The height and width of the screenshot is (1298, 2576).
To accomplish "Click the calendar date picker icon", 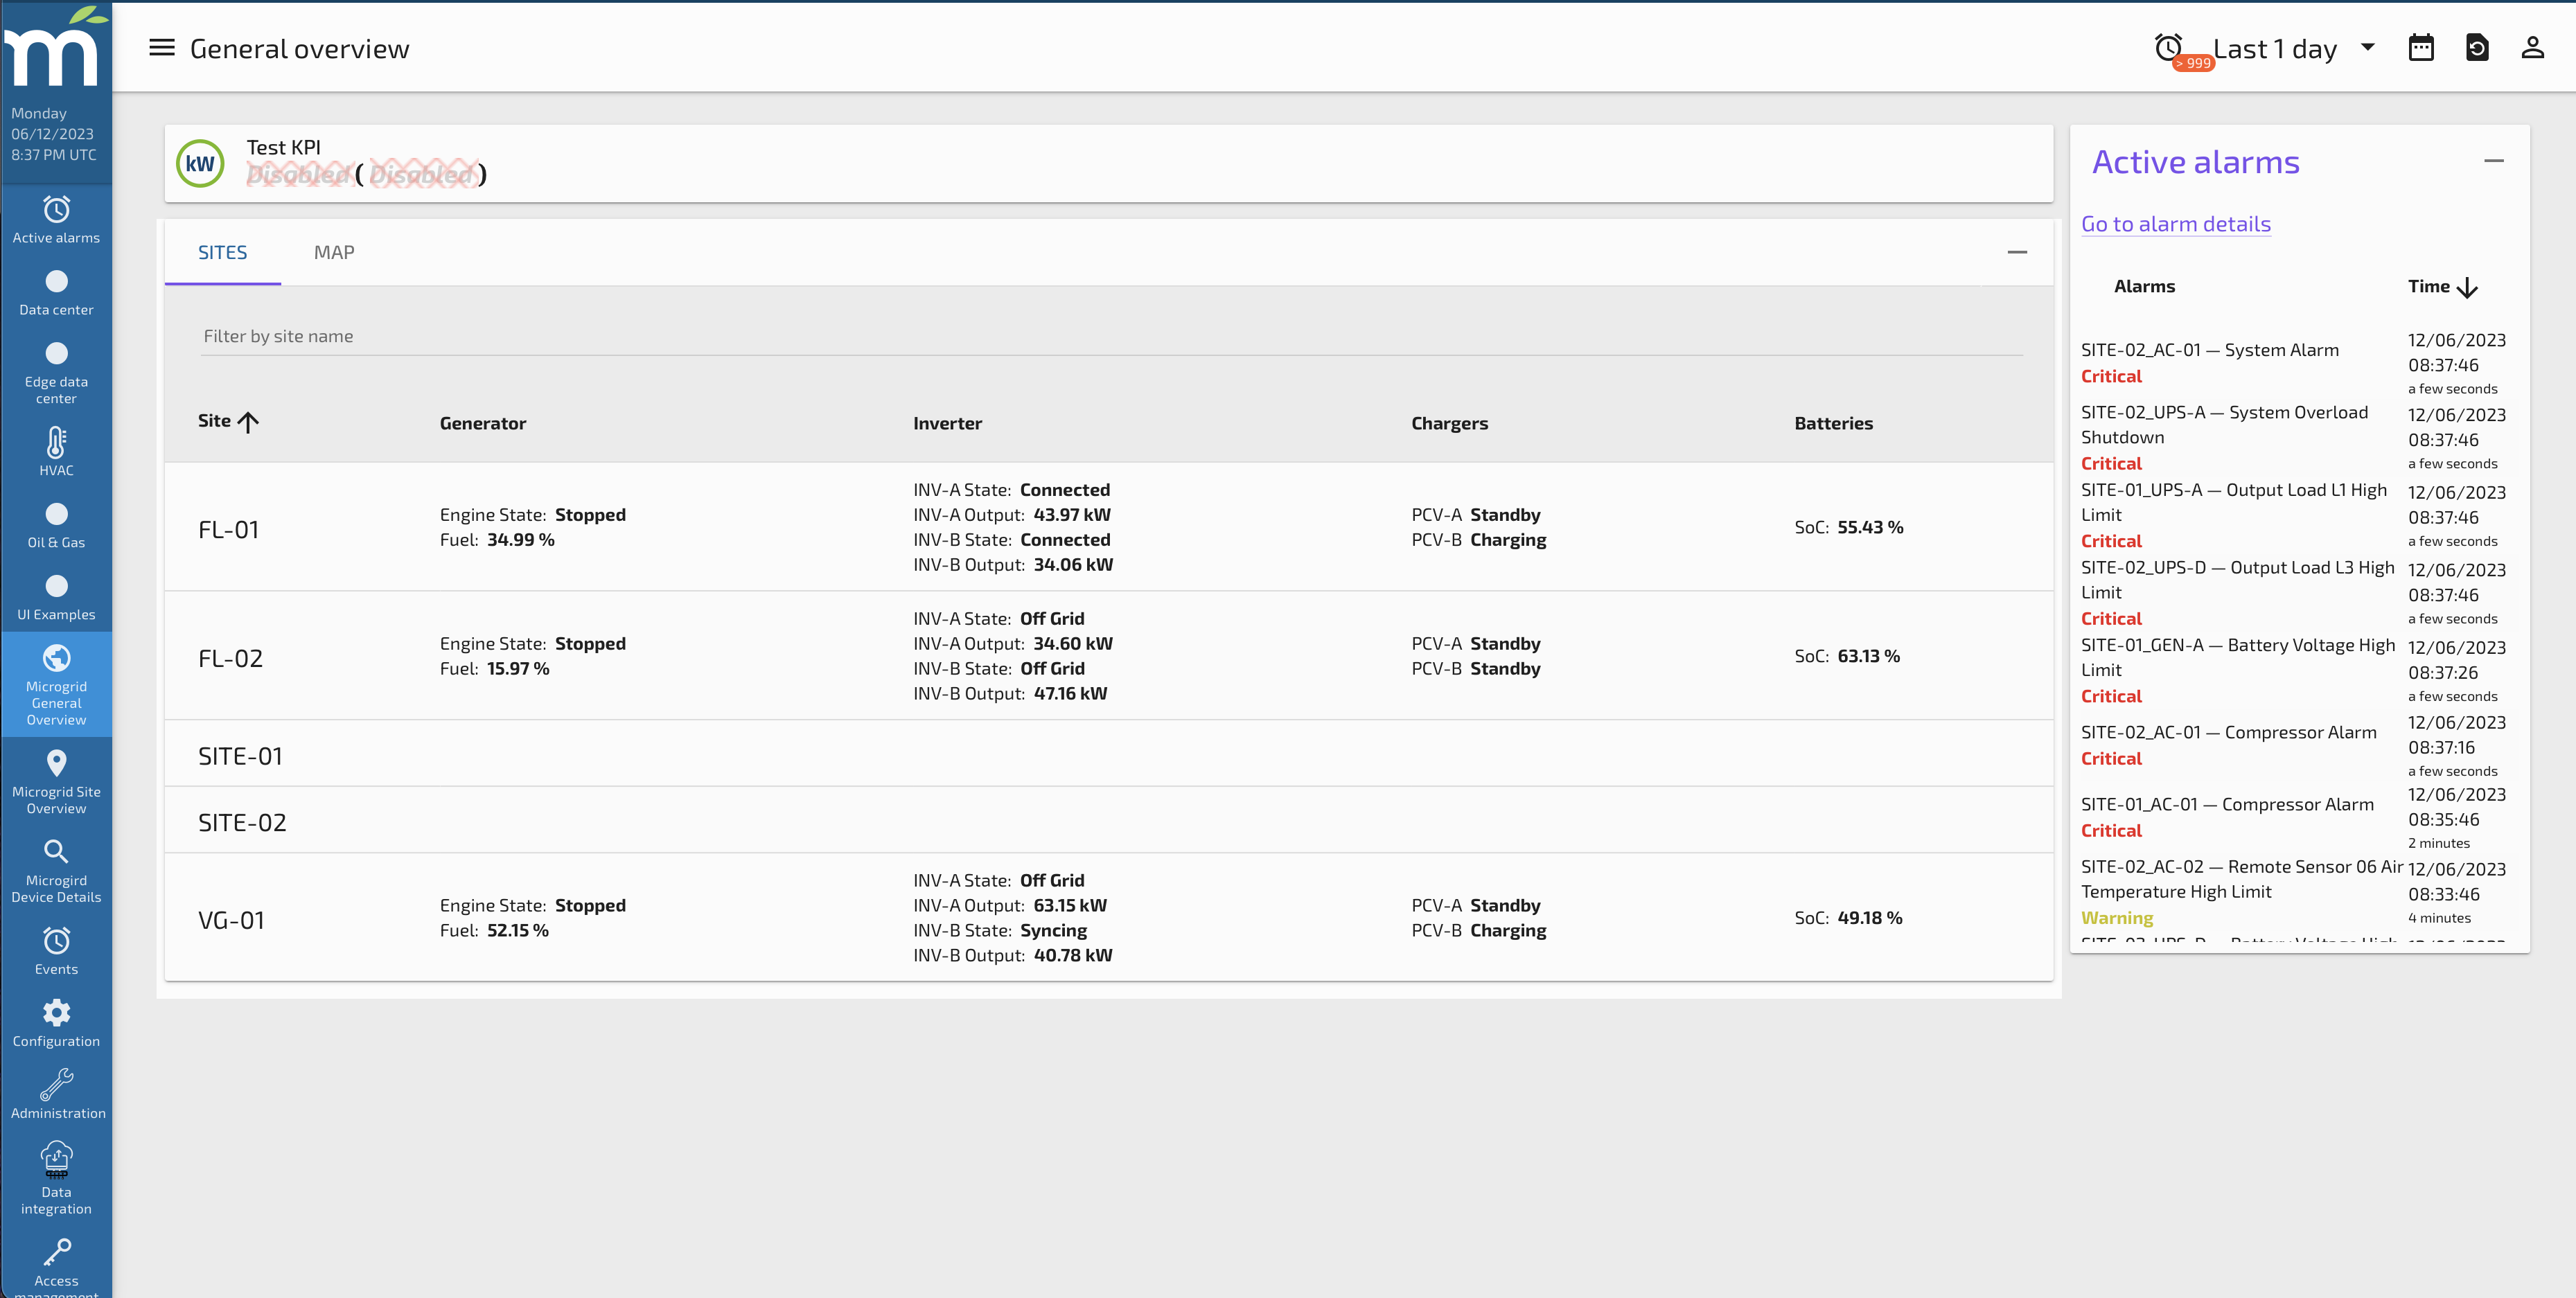I will coord(2421,48).
